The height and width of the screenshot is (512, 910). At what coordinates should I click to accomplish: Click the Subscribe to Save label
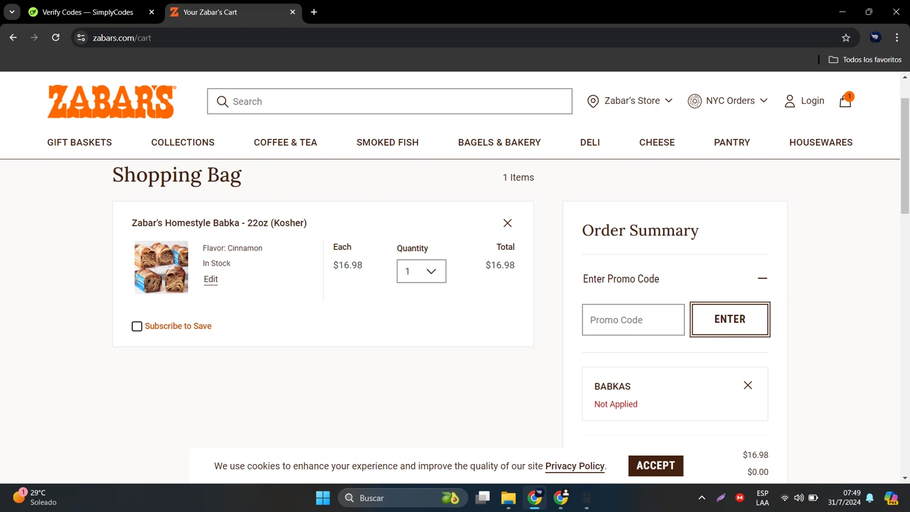point(178,326)
